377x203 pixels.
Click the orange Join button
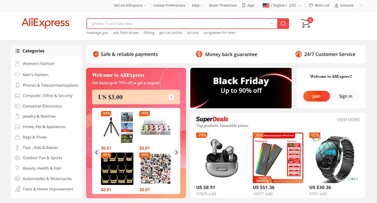tap(316, 96)
